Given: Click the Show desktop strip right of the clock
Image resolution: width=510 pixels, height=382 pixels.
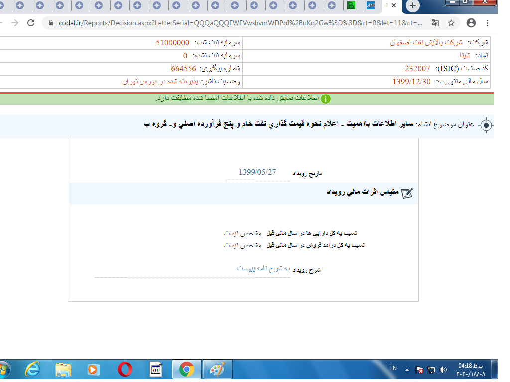Looking at the screenshot, I should pyautogui.click(x=495, y=370).
